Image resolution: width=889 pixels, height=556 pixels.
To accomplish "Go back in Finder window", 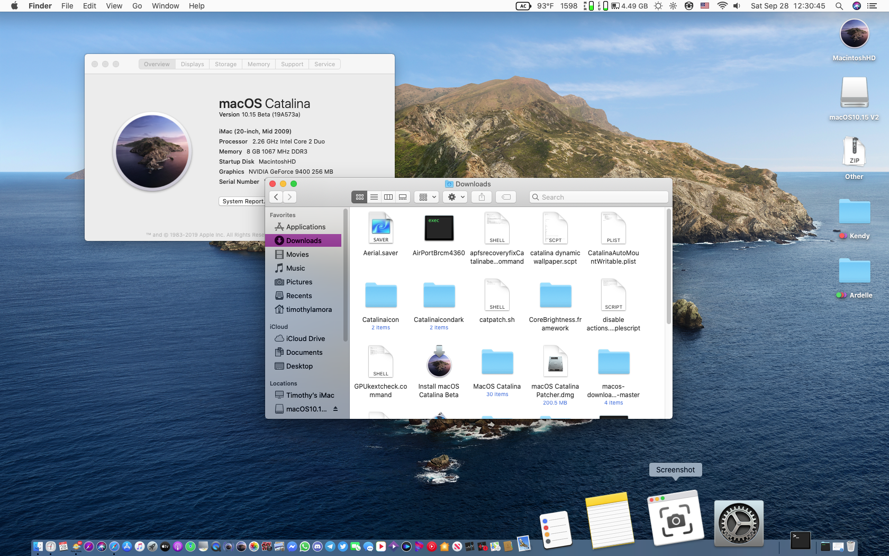I will click(x=276, y=197).
